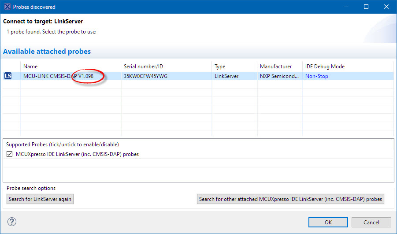This screenshot has height=234, width=397.
Task: Click the NXP Semiconductors manufacturer cell
Action: [280, 76]
